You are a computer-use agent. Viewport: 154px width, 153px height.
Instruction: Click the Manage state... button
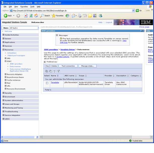coord(88,66)
